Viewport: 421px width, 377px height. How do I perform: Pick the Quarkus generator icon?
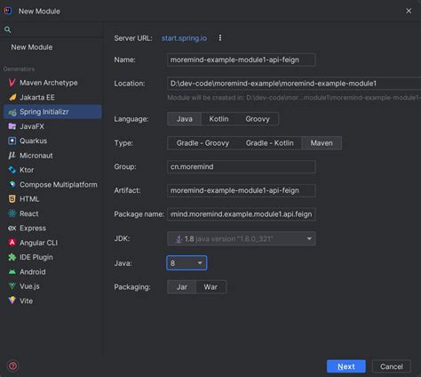click(x=12, y=140)
